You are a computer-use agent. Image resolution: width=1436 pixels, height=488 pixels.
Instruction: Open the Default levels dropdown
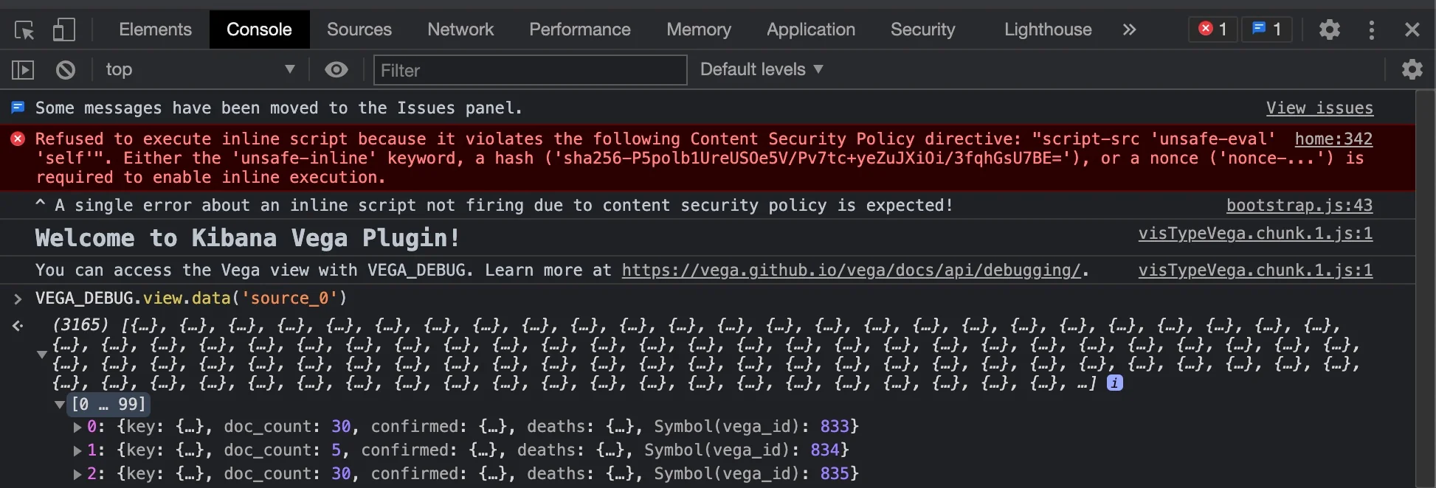[761, 69]
